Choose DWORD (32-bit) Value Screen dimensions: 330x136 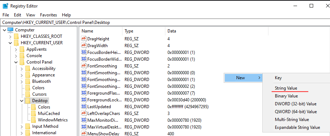point(296,104)
